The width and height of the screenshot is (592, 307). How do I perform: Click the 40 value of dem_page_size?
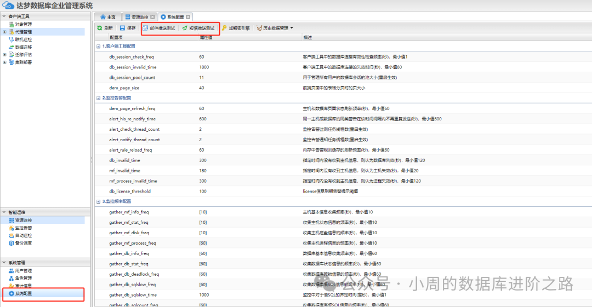point(202,88)
